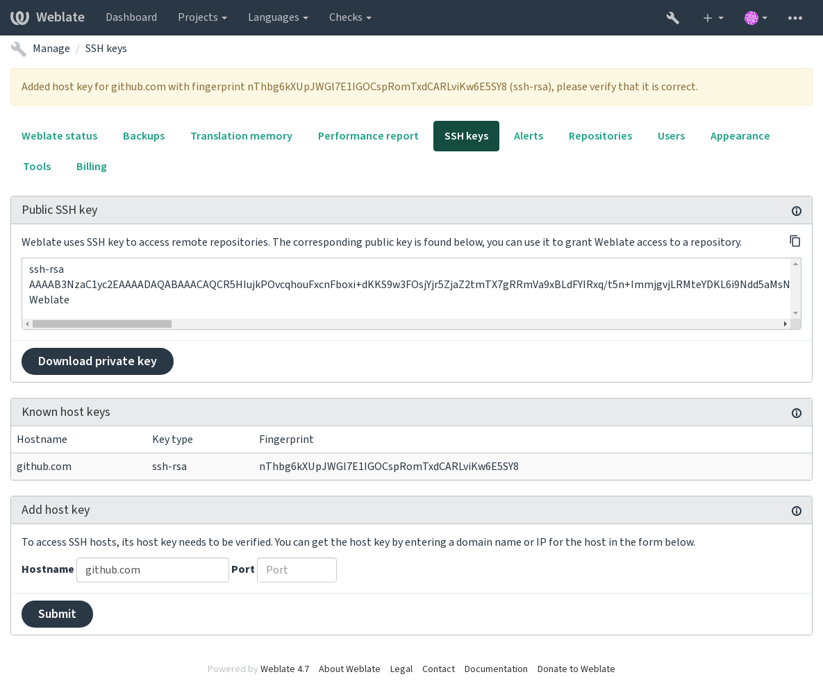This screenshot has width=823, height=695.
Task: Click the up arrow of key box vertical scrollbar
Action: point(796,264)
